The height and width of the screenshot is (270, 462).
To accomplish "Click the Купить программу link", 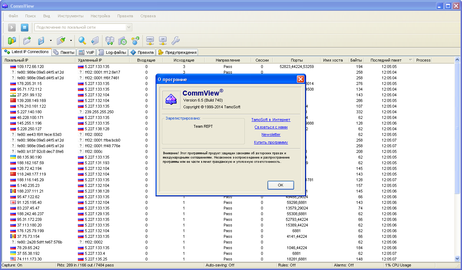I will point(271,142).
